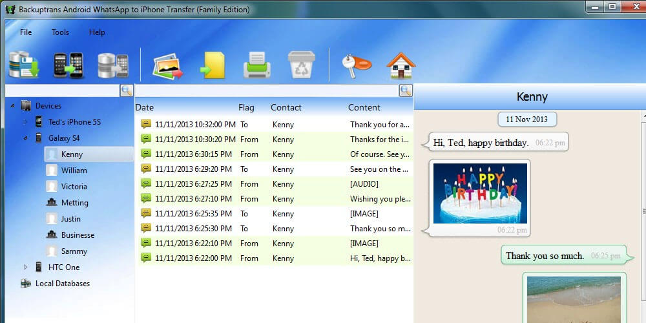Select Victoria contact in the tree

click(x=74, y=186)
